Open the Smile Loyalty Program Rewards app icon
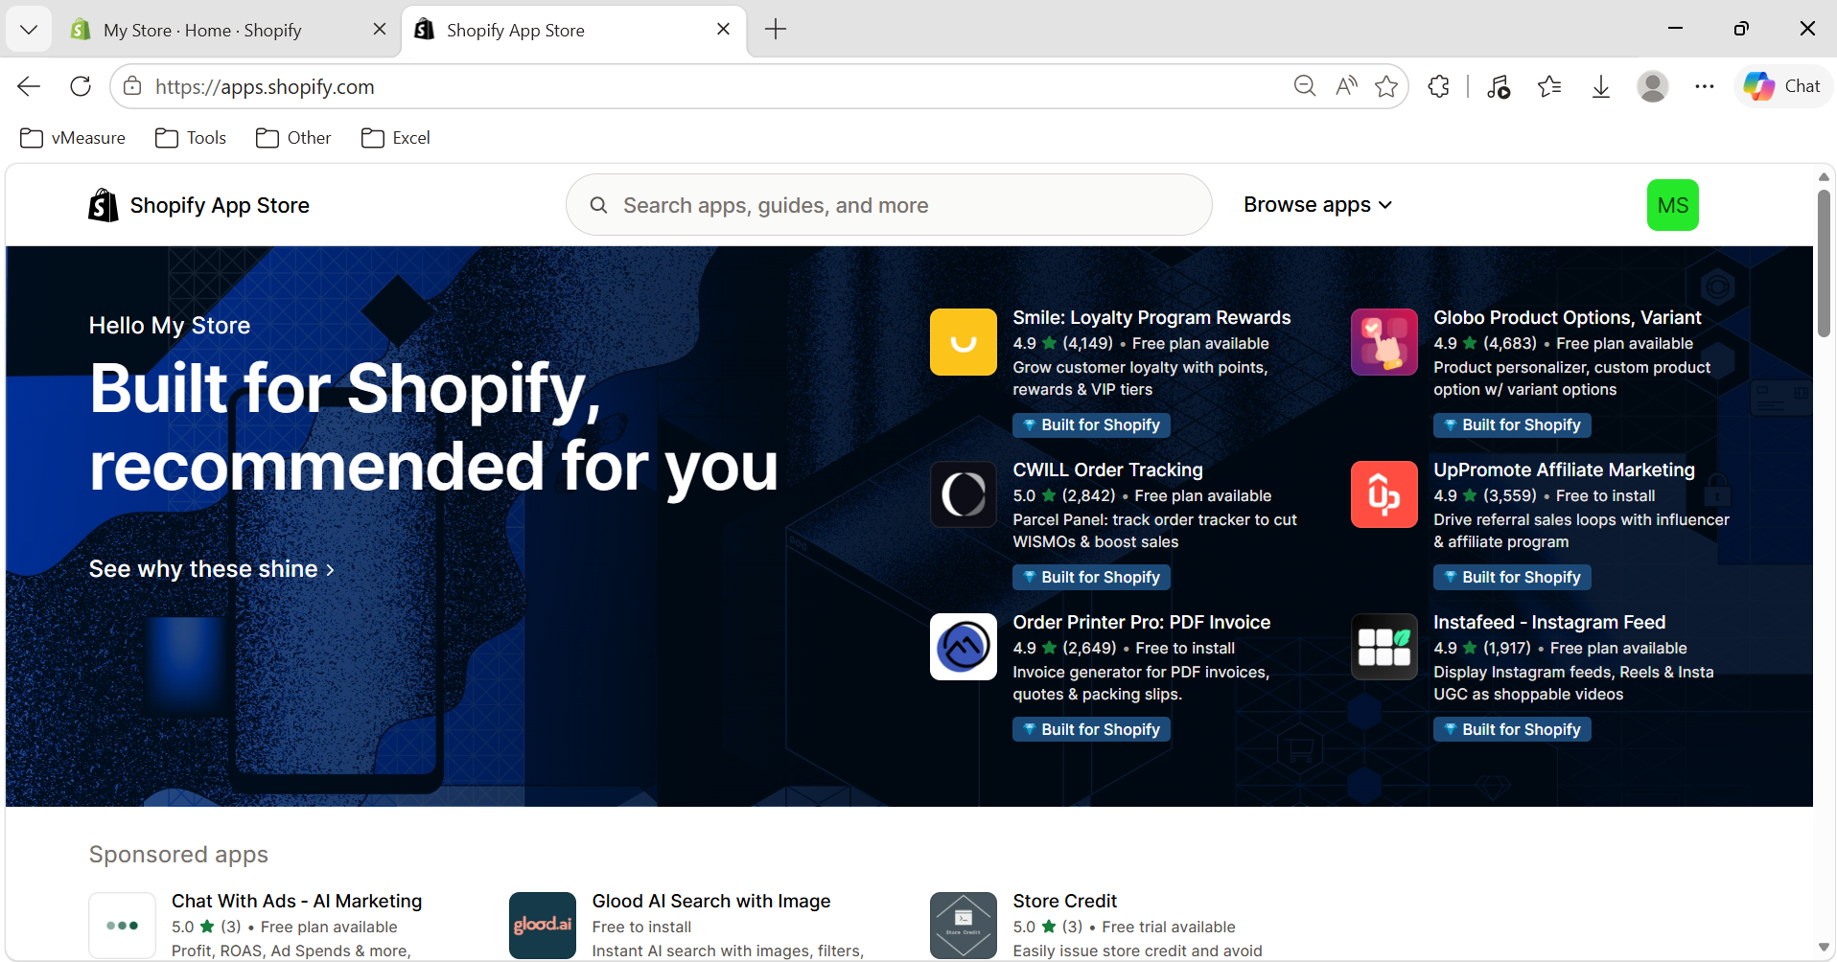This screenshot has height=962, width=1837. 963,342
